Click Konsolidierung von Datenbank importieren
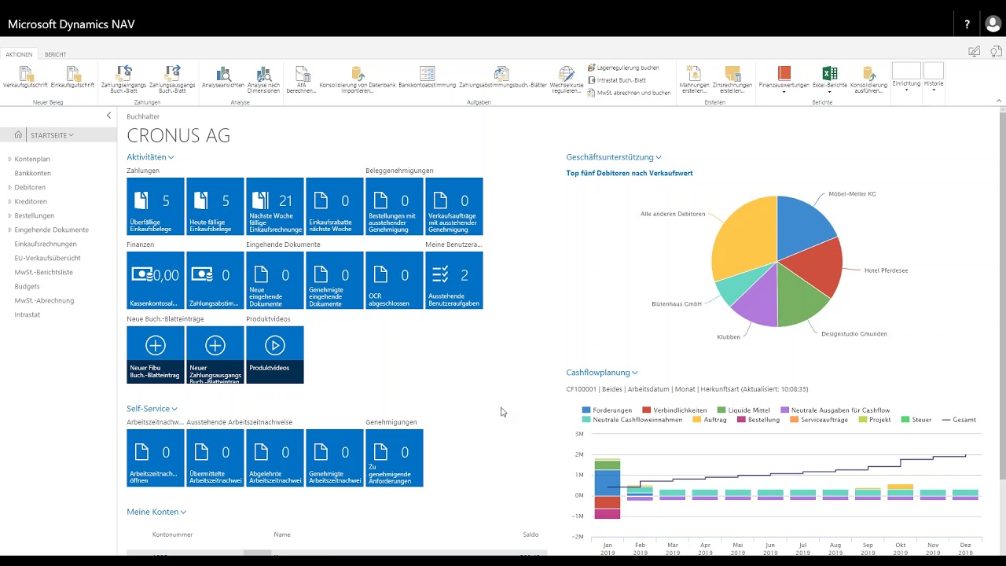The height and width of the screenshot is (566, 1006). coord(358,79)
